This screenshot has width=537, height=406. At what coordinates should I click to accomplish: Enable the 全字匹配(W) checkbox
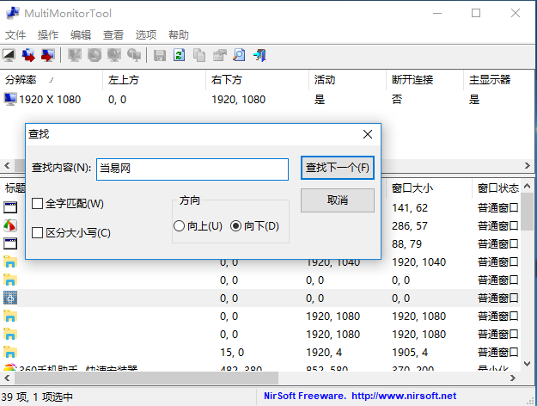38,204
